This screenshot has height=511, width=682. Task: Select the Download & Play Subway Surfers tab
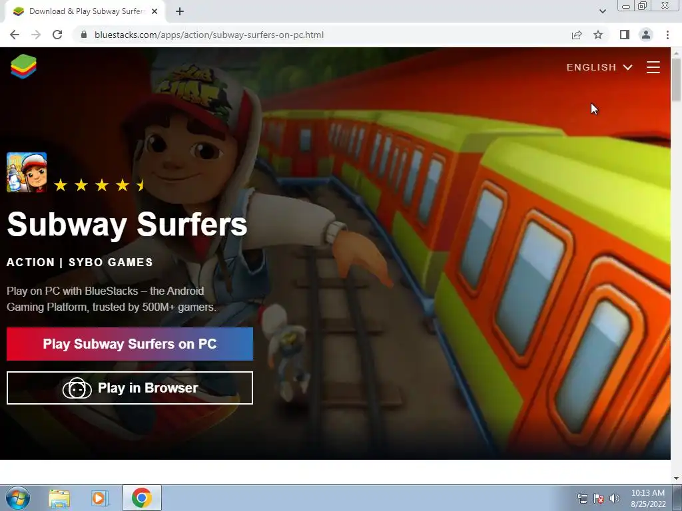pyautogui.click(x=85, y=11)
